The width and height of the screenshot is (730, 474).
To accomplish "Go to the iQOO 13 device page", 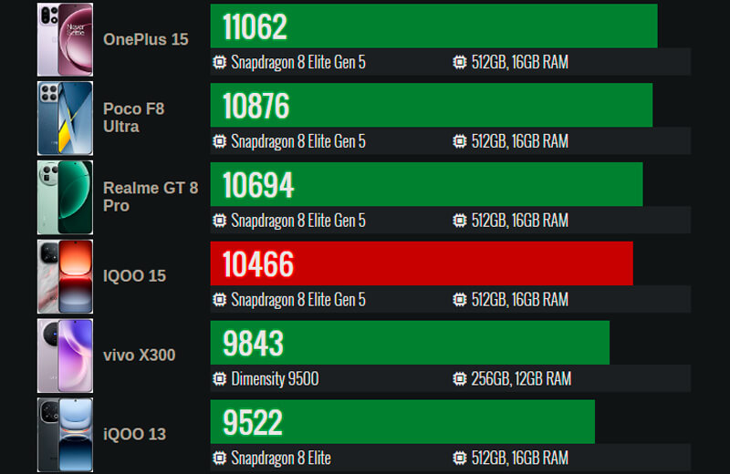I will point(134,434).
